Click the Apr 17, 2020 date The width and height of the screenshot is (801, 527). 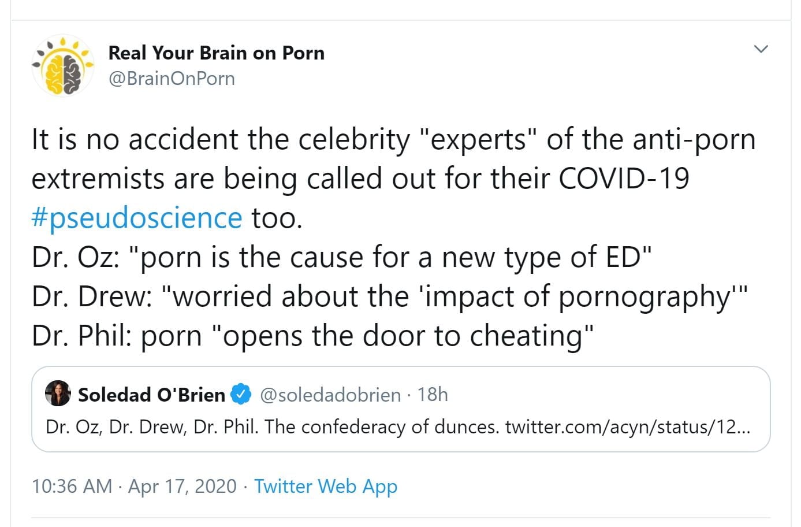[182, 487]
